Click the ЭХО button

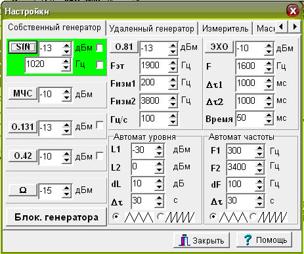[219, 47]
